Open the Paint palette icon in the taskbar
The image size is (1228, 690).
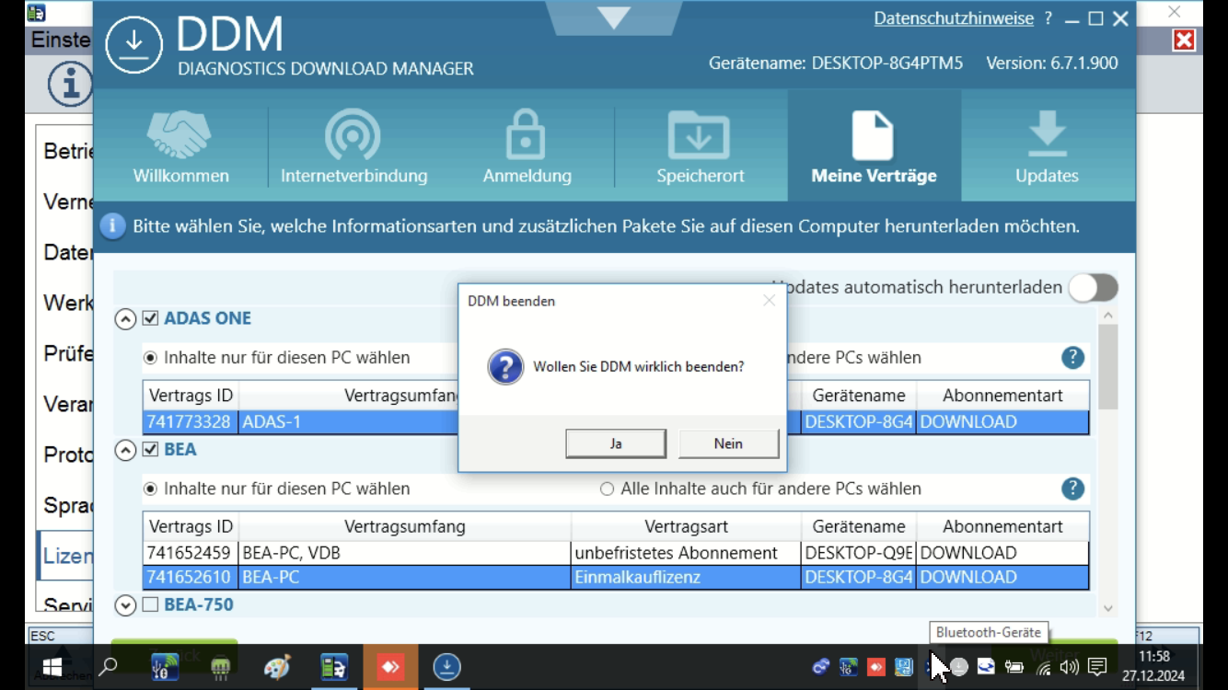click(x=277, y=667)
